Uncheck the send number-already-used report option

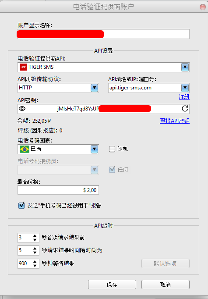[21, 205]
